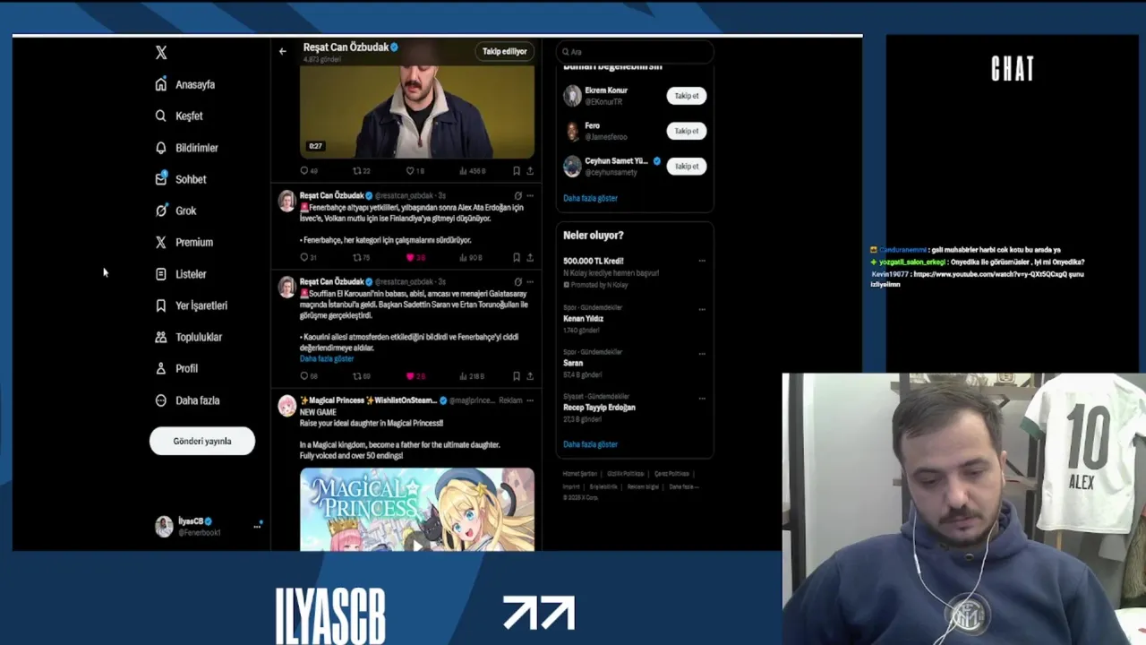This screenshot has width=1146, height=645.
Task: Follow Ceyhun Samet with Takip et
Action: [687, 167]
